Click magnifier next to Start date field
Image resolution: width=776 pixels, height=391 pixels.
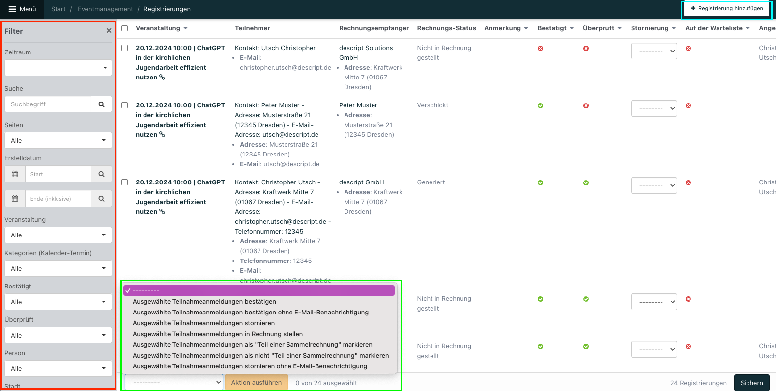(x=101, y=174)
